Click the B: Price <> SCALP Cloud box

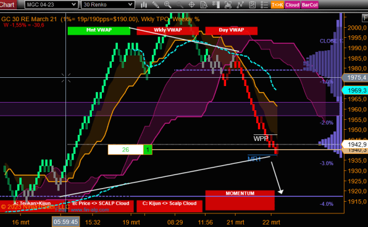[101, 206]
